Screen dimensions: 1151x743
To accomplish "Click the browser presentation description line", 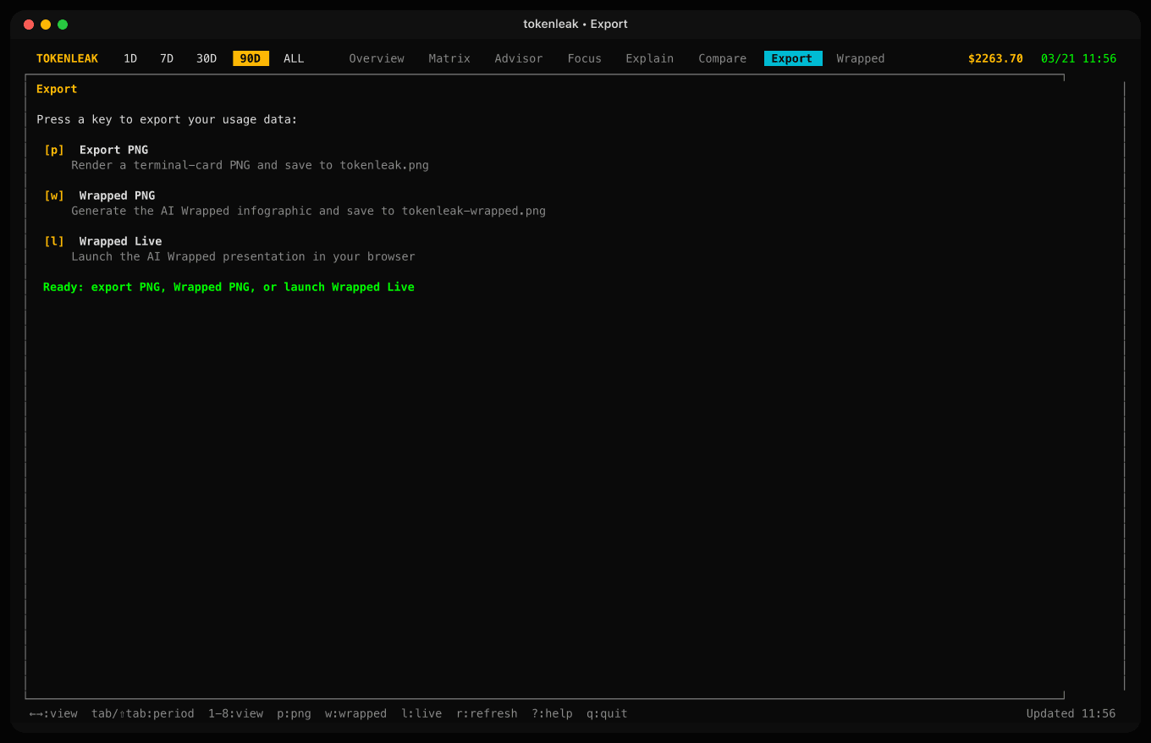I will tap(243, 256).
